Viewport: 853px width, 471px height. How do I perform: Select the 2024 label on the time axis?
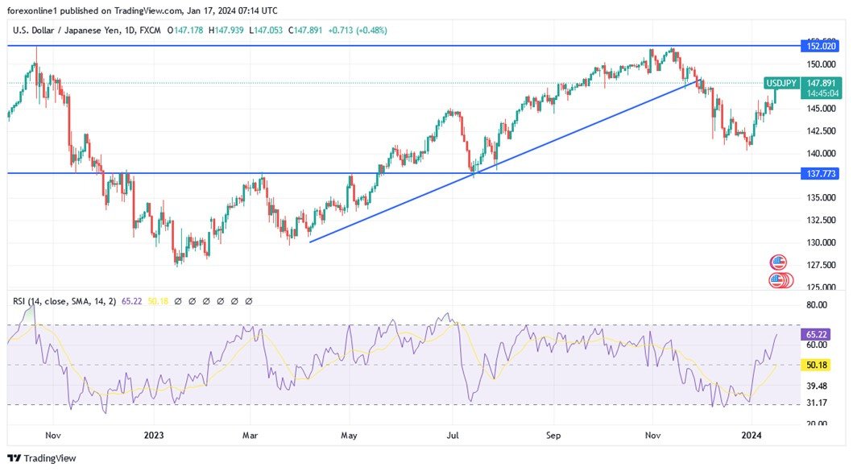(753, 435)
